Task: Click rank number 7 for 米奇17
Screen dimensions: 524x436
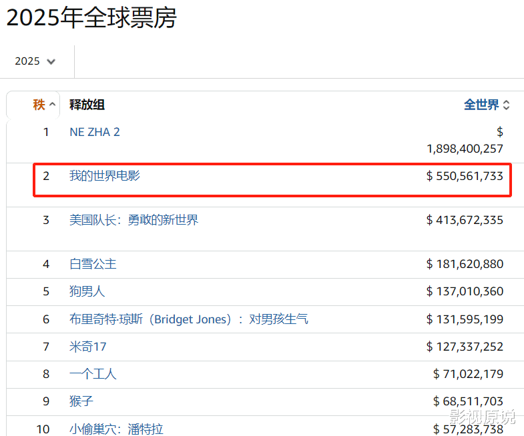Action: pyautogui.click(x=46, y=347)
